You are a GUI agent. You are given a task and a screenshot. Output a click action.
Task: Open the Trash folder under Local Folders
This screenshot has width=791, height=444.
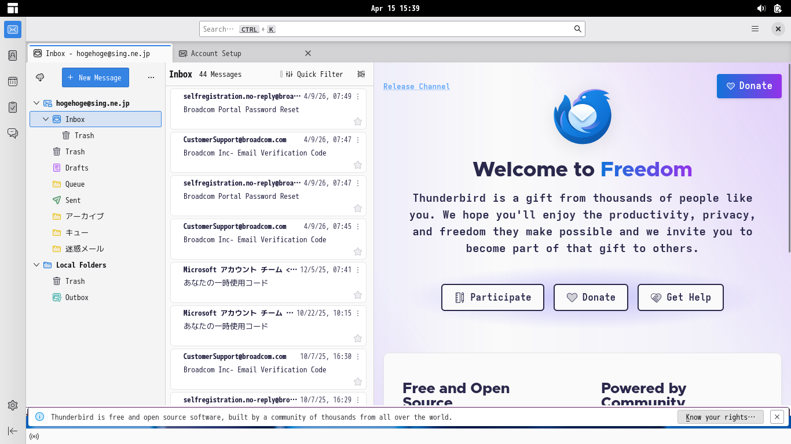click(96, 281)
